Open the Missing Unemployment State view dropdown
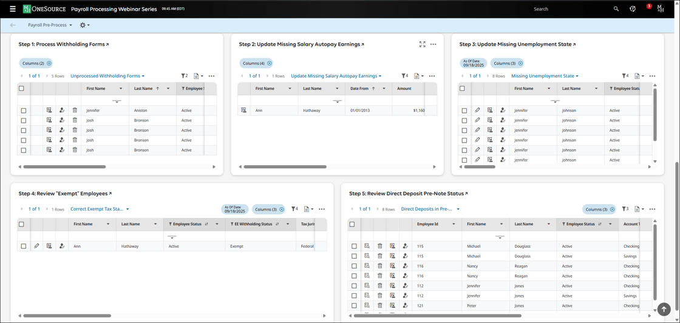Screen dimensions: 680x323 (545, 76)
